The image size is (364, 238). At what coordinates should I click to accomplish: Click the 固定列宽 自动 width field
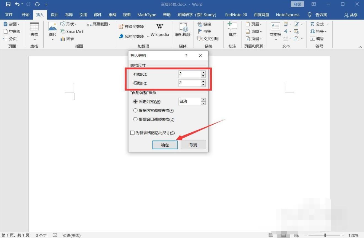tap(190, 101)
